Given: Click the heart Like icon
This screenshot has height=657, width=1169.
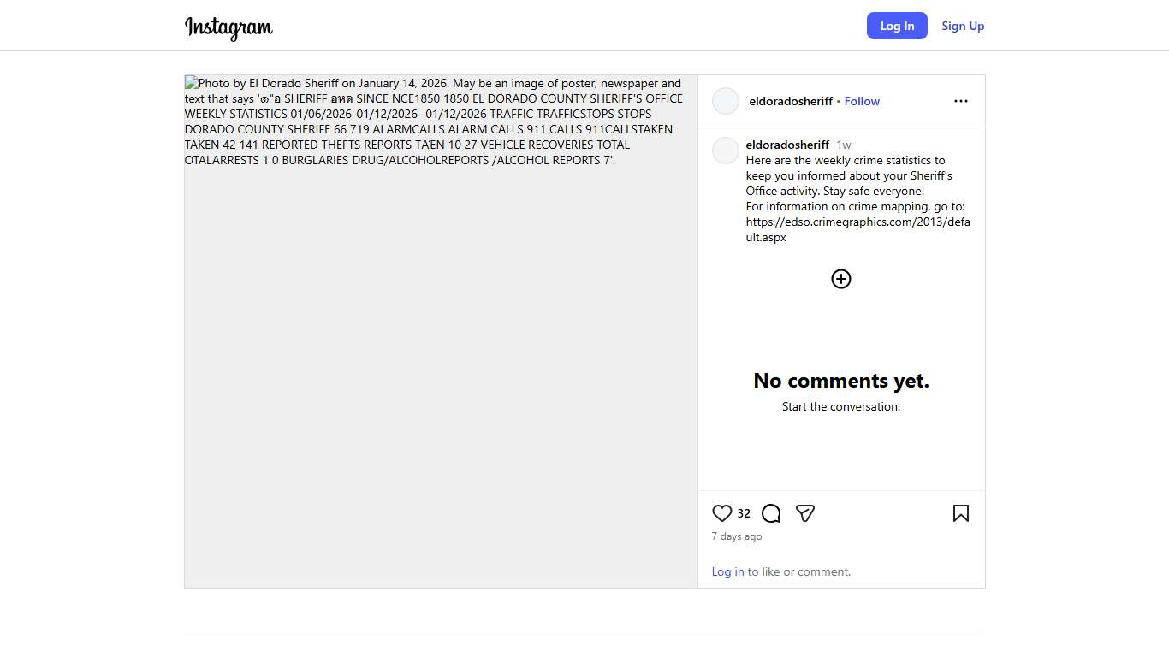Looking at the screenshot, I should (721, 513).
